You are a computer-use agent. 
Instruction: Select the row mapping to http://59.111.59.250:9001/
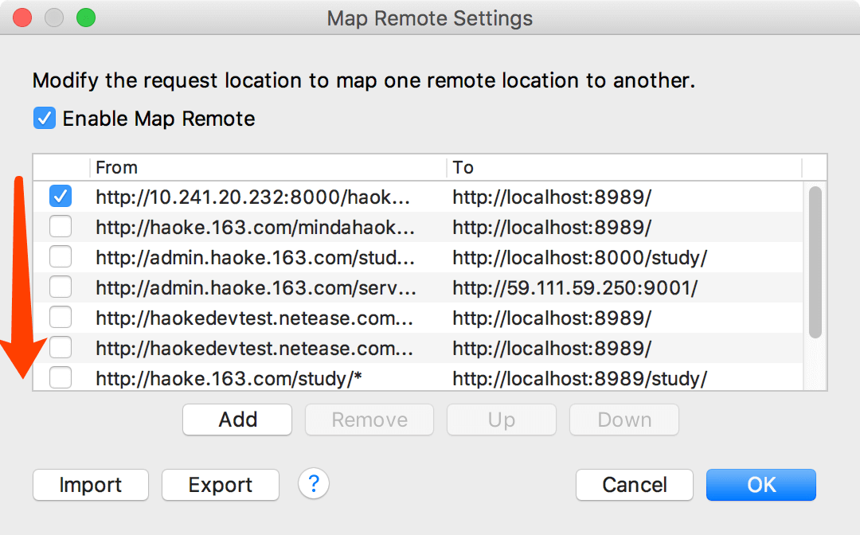coord(575,288)
